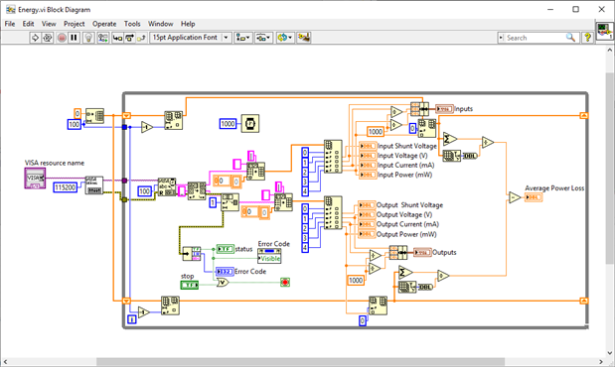The width and height of the screenshot is (615, 367).
Task: Select the 1000 constant wired to Wait
Action: tap(228, 124)
